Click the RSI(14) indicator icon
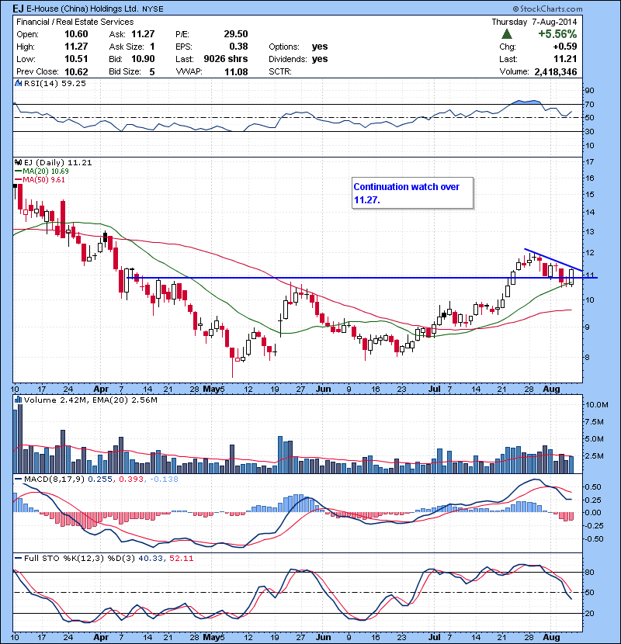Image resolution: width=621 pixels, height=644 pixels. (18, 83)
